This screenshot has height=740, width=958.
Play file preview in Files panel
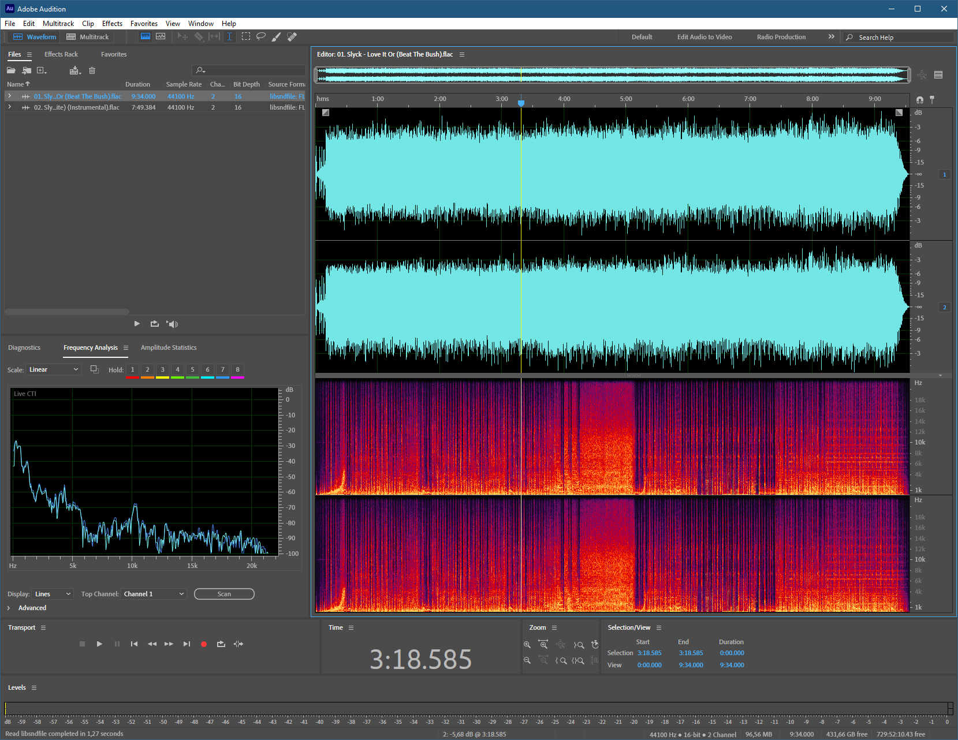pyautogui.click(x=137, y=323)
